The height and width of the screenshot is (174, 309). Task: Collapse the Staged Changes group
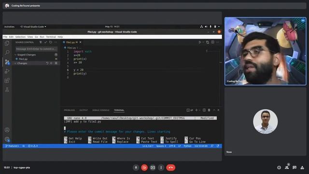[15, 55]
